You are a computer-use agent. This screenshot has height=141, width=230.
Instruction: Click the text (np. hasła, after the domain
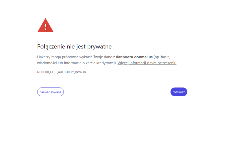(162, 57)
